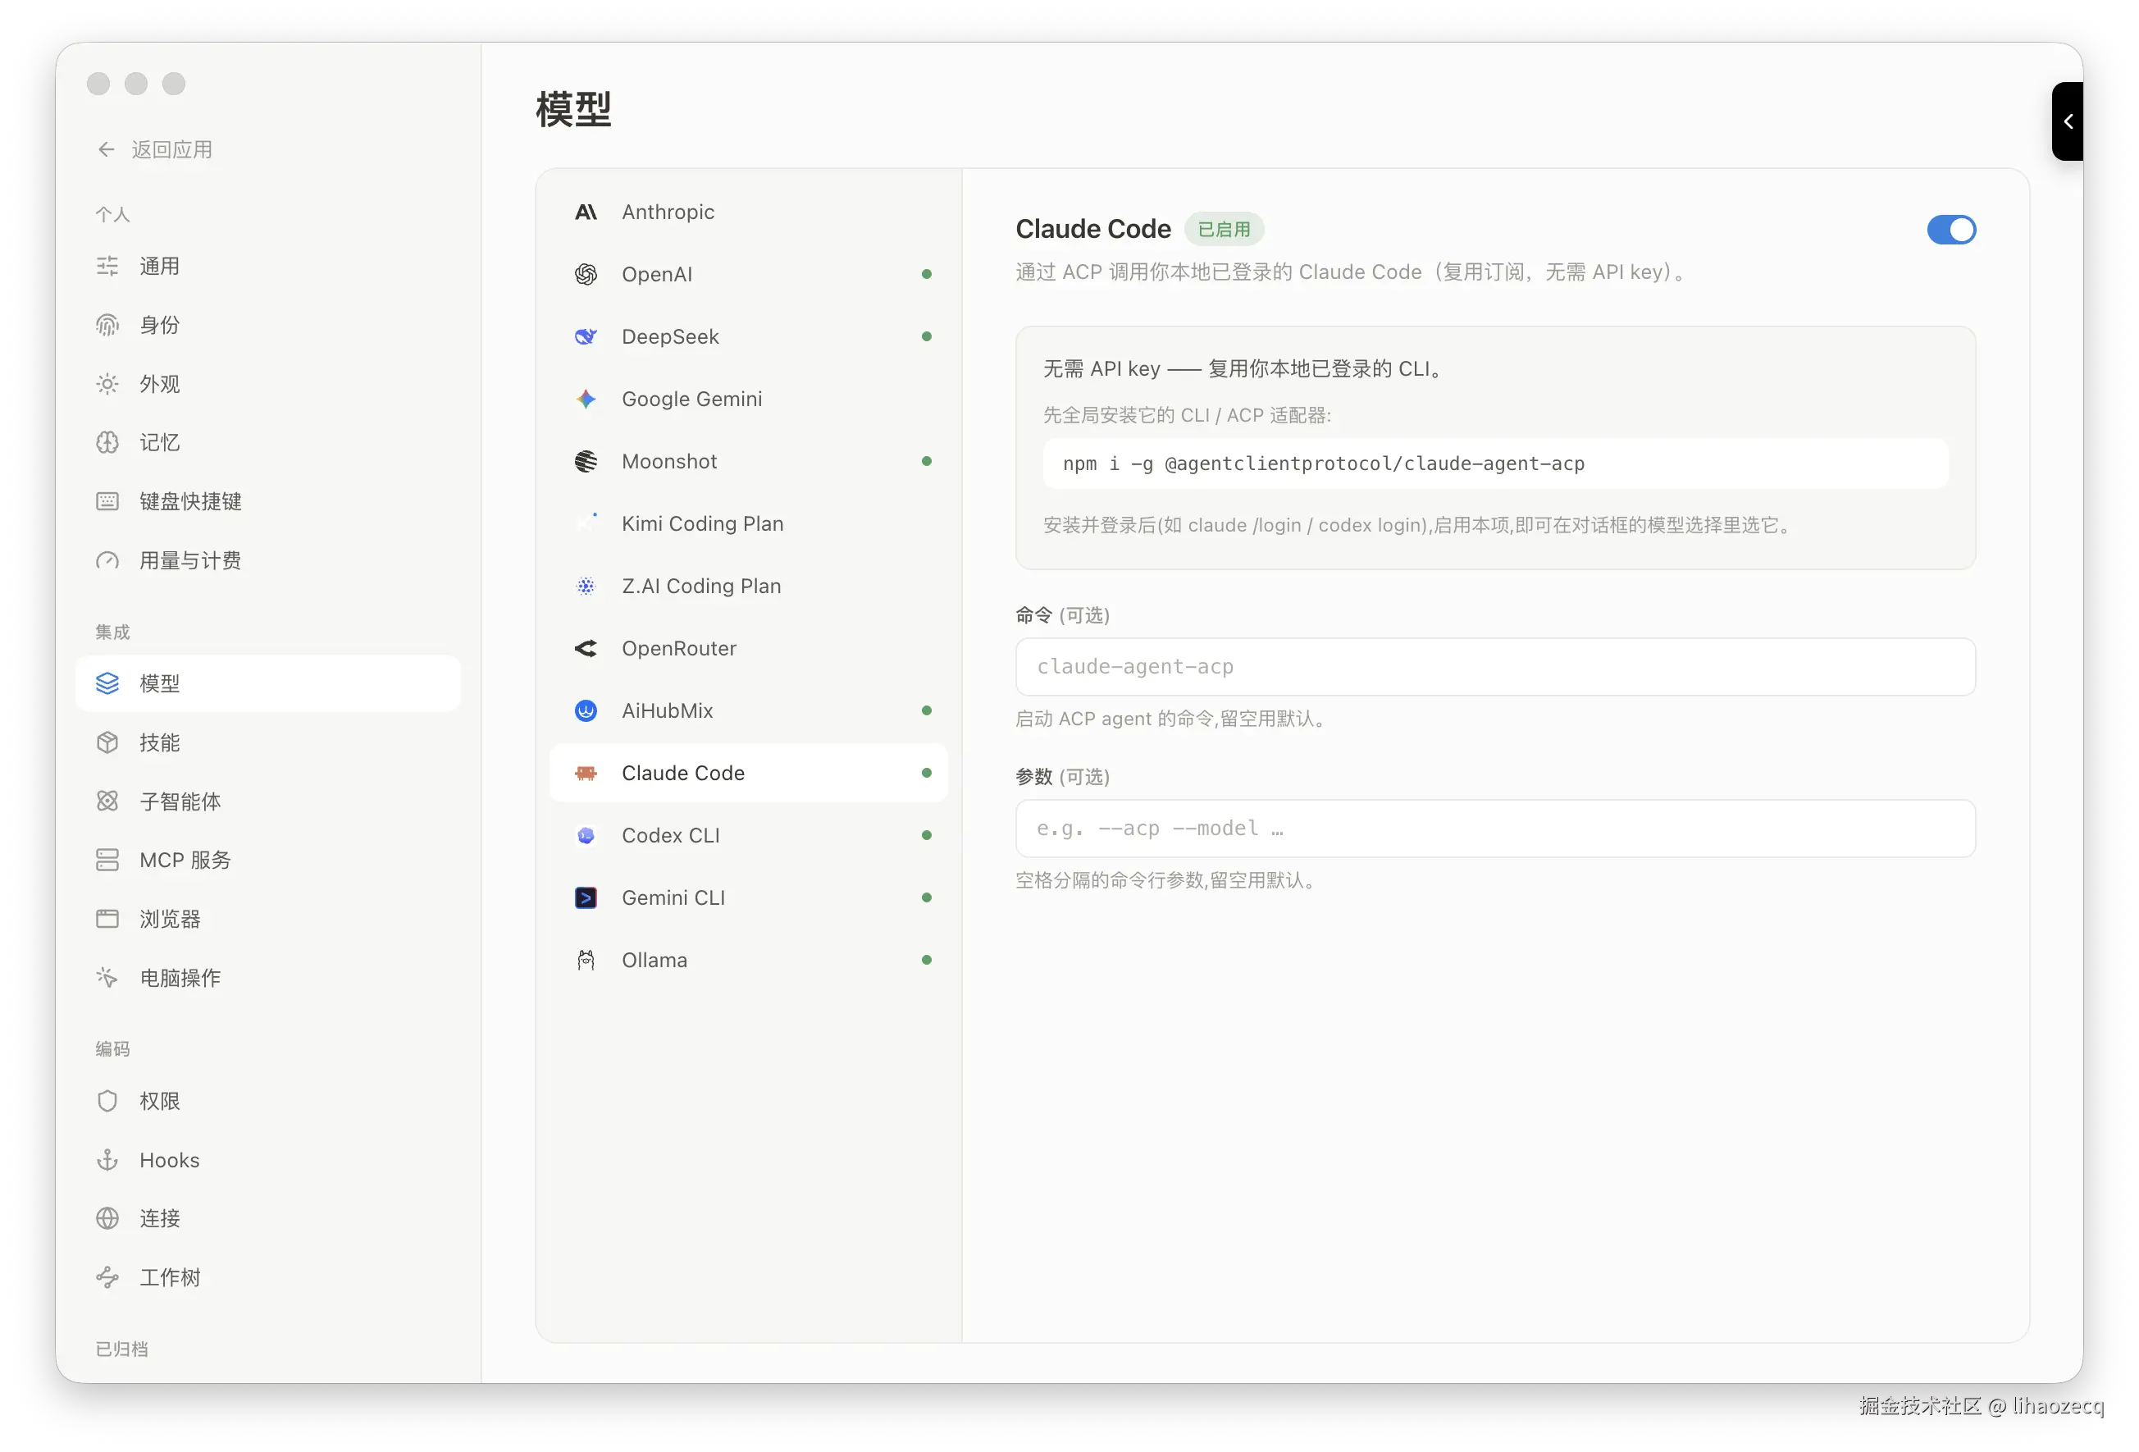This screenshot has width=2139, height=1452.
Task: Click the Codex CLI logo icon
Action: tap(586, 835)
